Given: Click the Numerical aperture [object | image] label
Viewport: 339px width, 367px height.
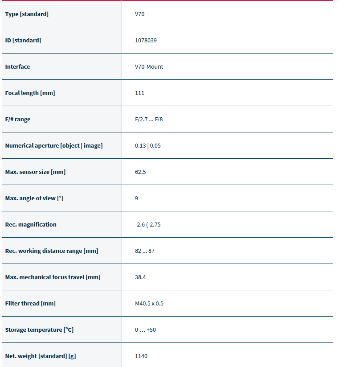Looking at the screenshot, I should [54, 145].
